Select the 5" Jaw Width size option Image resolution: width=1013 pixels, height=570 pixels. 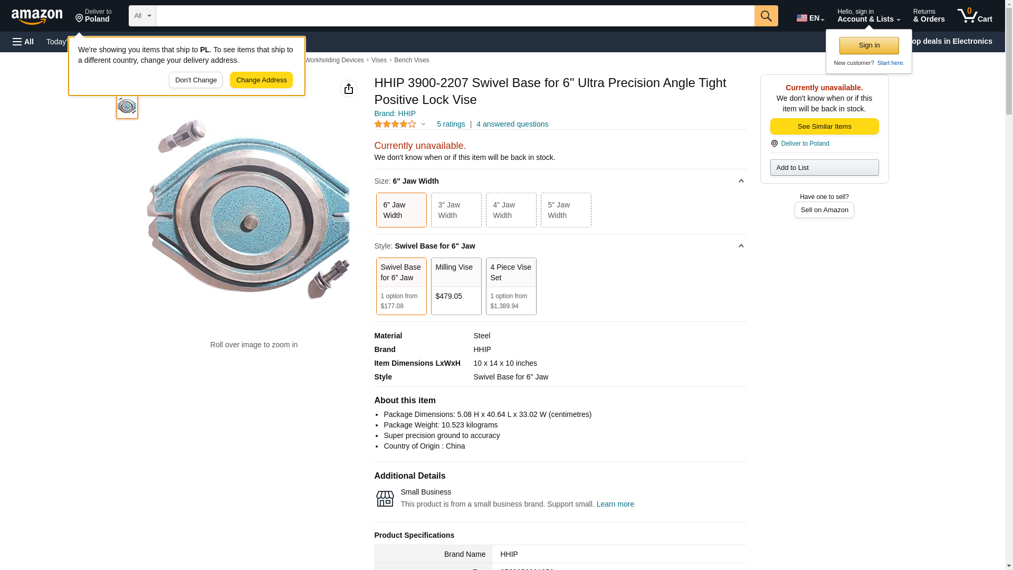click(566, 210)
